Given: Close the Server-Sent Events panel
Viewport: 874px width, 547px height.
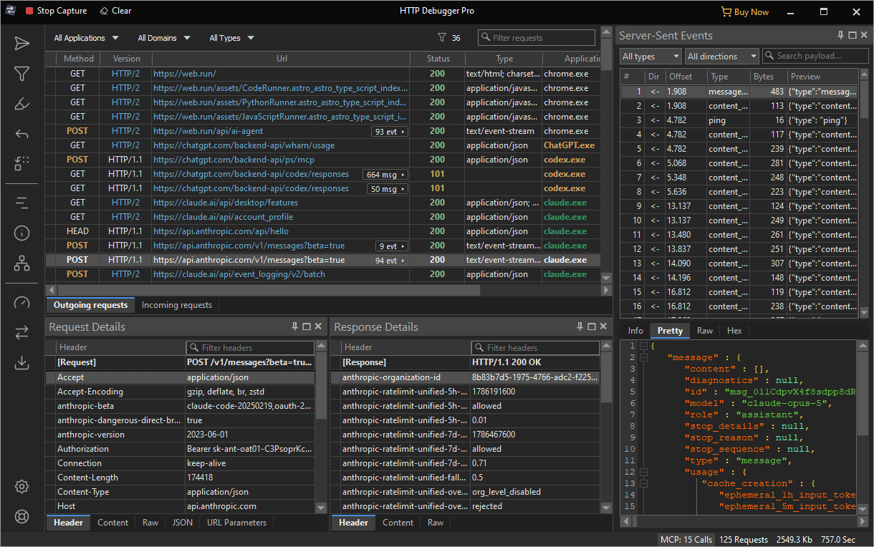Looking at the screenshot, I should (864, 36).
